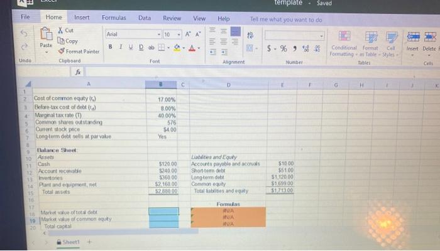Open Format as Table gallery
Viewport: 440px width, 251px height.
click(x=370, y=44)
